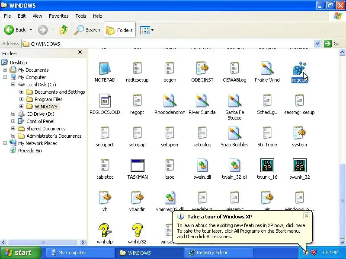Select the regedit file icon
This screenshot has height=259, width=346.
point(299,69)
